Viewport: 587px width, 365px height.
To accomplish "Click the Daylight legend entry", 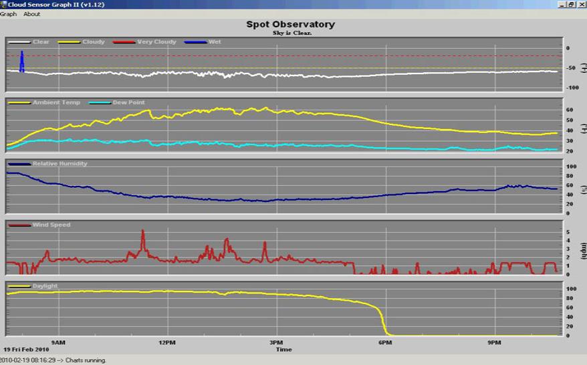I will (45, 286).
